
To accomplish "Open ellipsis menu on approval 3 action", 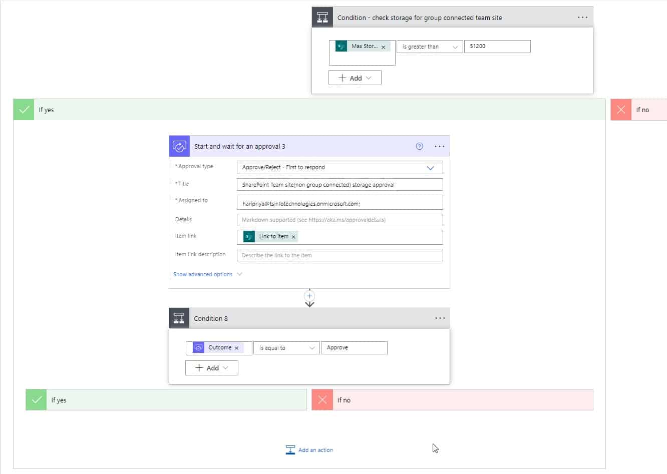I will pyautogui.click(x=439, y=146).
